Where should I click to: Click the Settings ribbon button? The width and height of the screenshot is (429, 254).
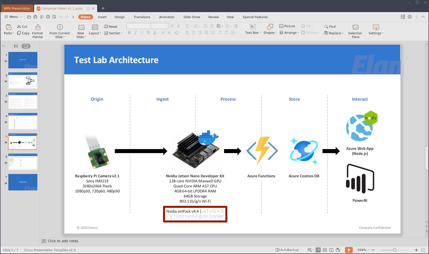click(x=376, y=29)
